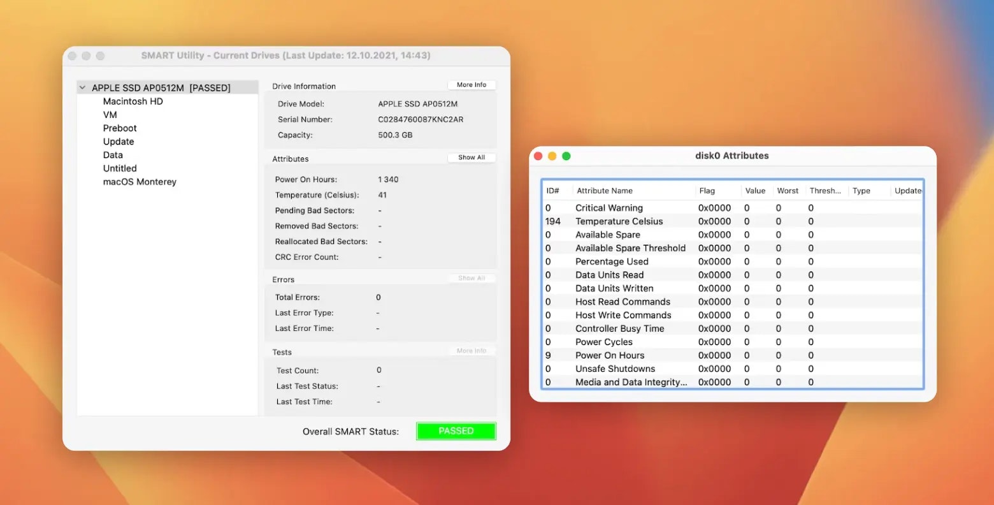This screenshot has width=994, height=505.
Task: Click the disk0 Attributes window title
Action: tap(732, 156)
